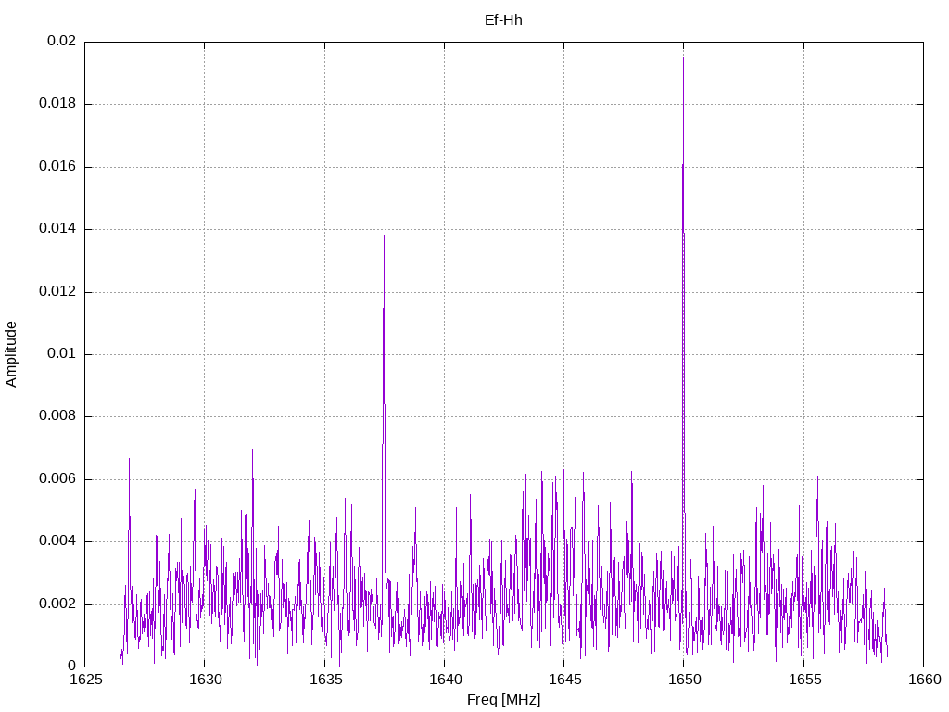
Task: Pick the small peak tip near 1632 MHz
Action: pos(252,450)
